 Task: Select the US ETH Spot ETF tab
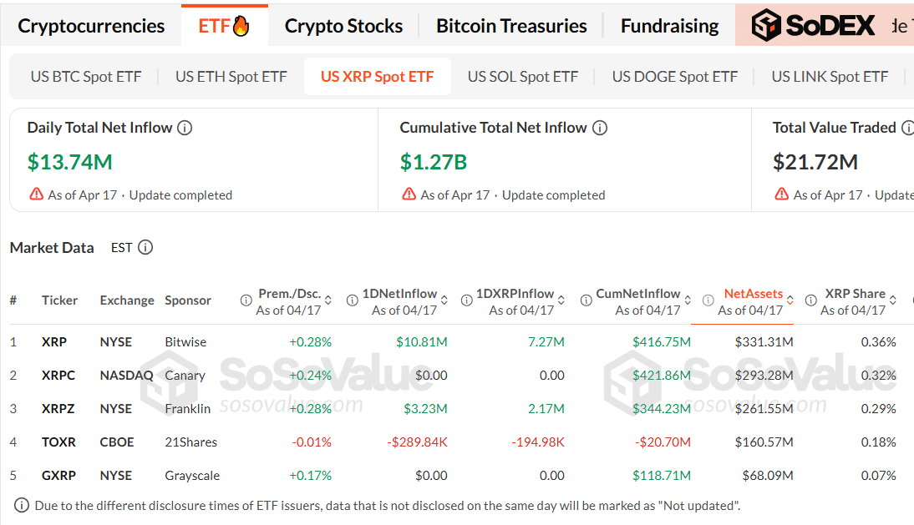(x=231, y=76)
